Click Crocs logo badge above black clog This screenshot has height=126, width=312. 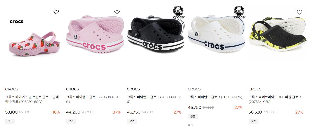[178, 12]
